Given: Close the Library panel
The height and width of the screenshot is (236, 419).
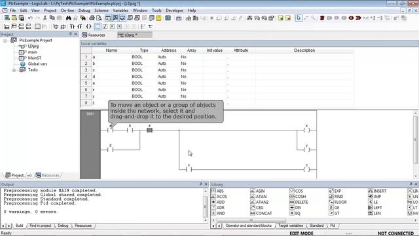Looking at the screenshot, I should pos(416,184).
